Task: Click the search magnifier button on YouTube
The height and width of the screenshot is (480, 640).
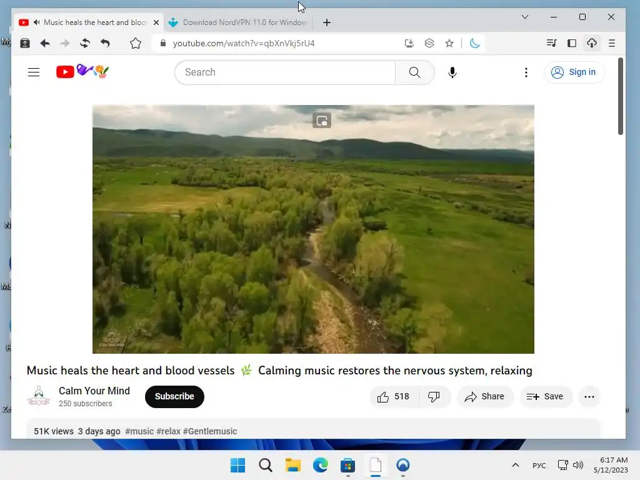Action: [x=415, y=72]
